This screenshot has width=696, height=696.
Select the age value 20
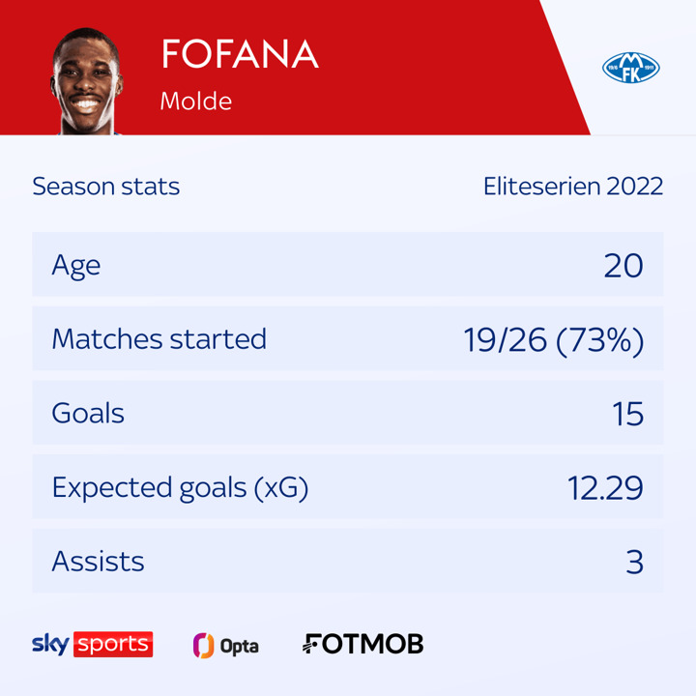point(623,265)
